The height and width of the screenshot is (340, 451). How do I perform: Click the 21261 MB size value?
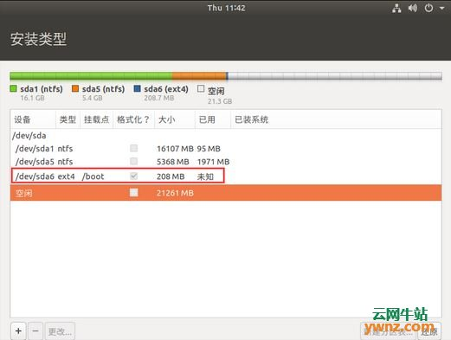point(175,193)
